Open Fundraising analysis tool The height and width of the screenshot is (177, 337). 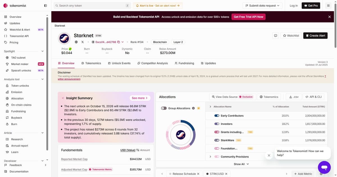[18, 111]
